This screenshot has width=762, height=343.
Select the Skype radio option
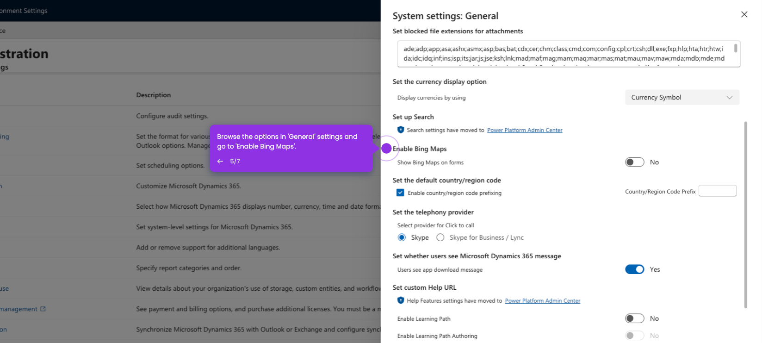point(402,237)
